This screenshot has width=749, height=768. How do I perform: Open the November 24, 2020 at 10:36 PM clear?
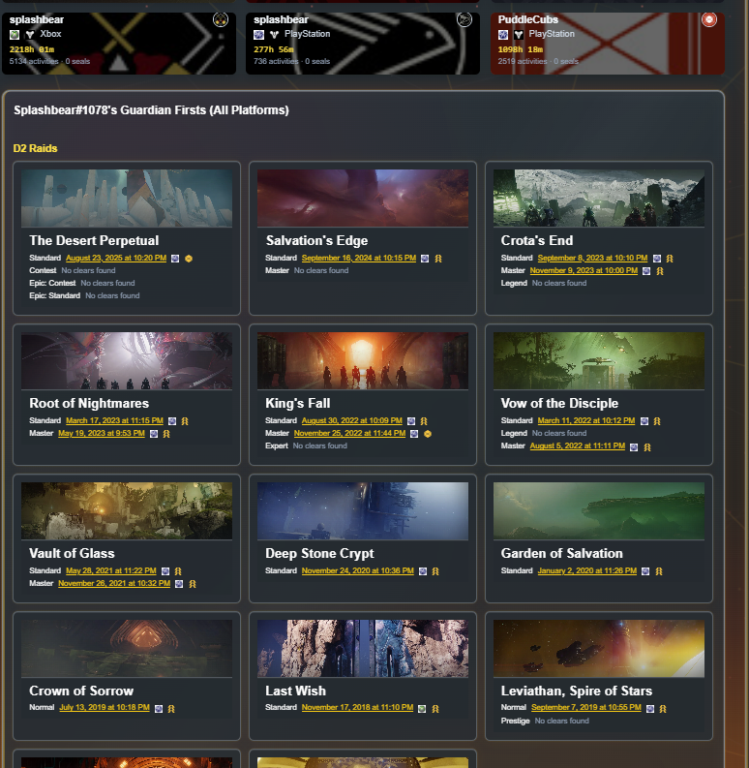tap(358, 570)
